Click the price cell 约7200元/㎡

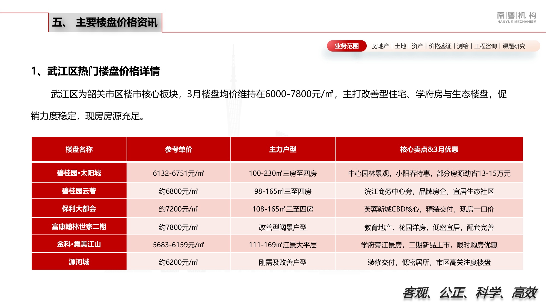click(179, 209)
